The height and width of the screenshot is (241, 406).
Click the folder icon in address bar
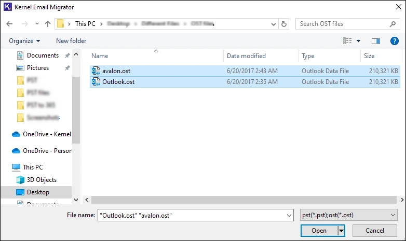tap(60, 24)
